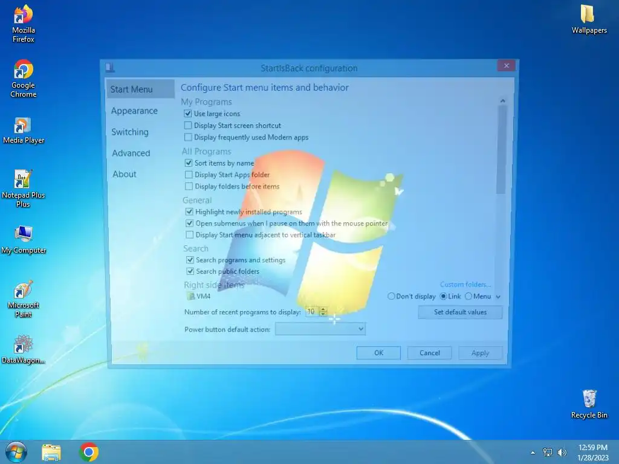The height and width of the screenshot is (464, 619).
Task: Enable Display Start Apps folder
Action: coord(189,175)
